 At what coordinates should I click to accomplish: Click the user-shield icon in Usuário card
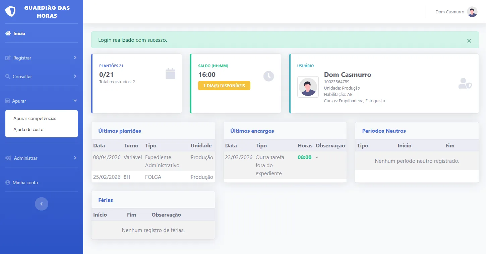[x=465, y=83]
